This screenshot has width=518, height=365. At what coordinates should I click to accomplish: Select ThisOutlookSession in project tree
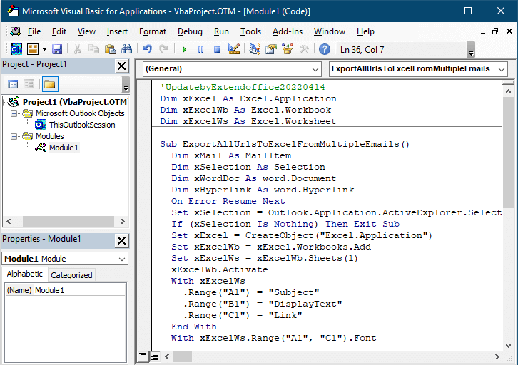pyautogui.click(x=81, y=125)
